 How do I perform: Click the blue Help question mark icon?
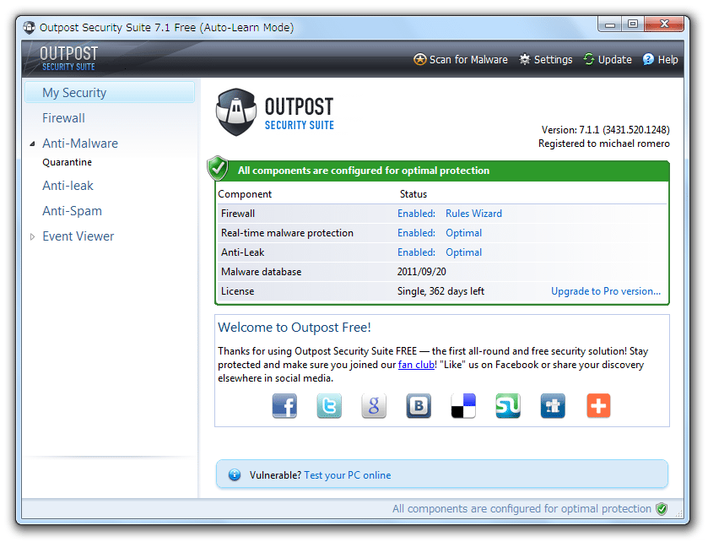pos(648,59)
